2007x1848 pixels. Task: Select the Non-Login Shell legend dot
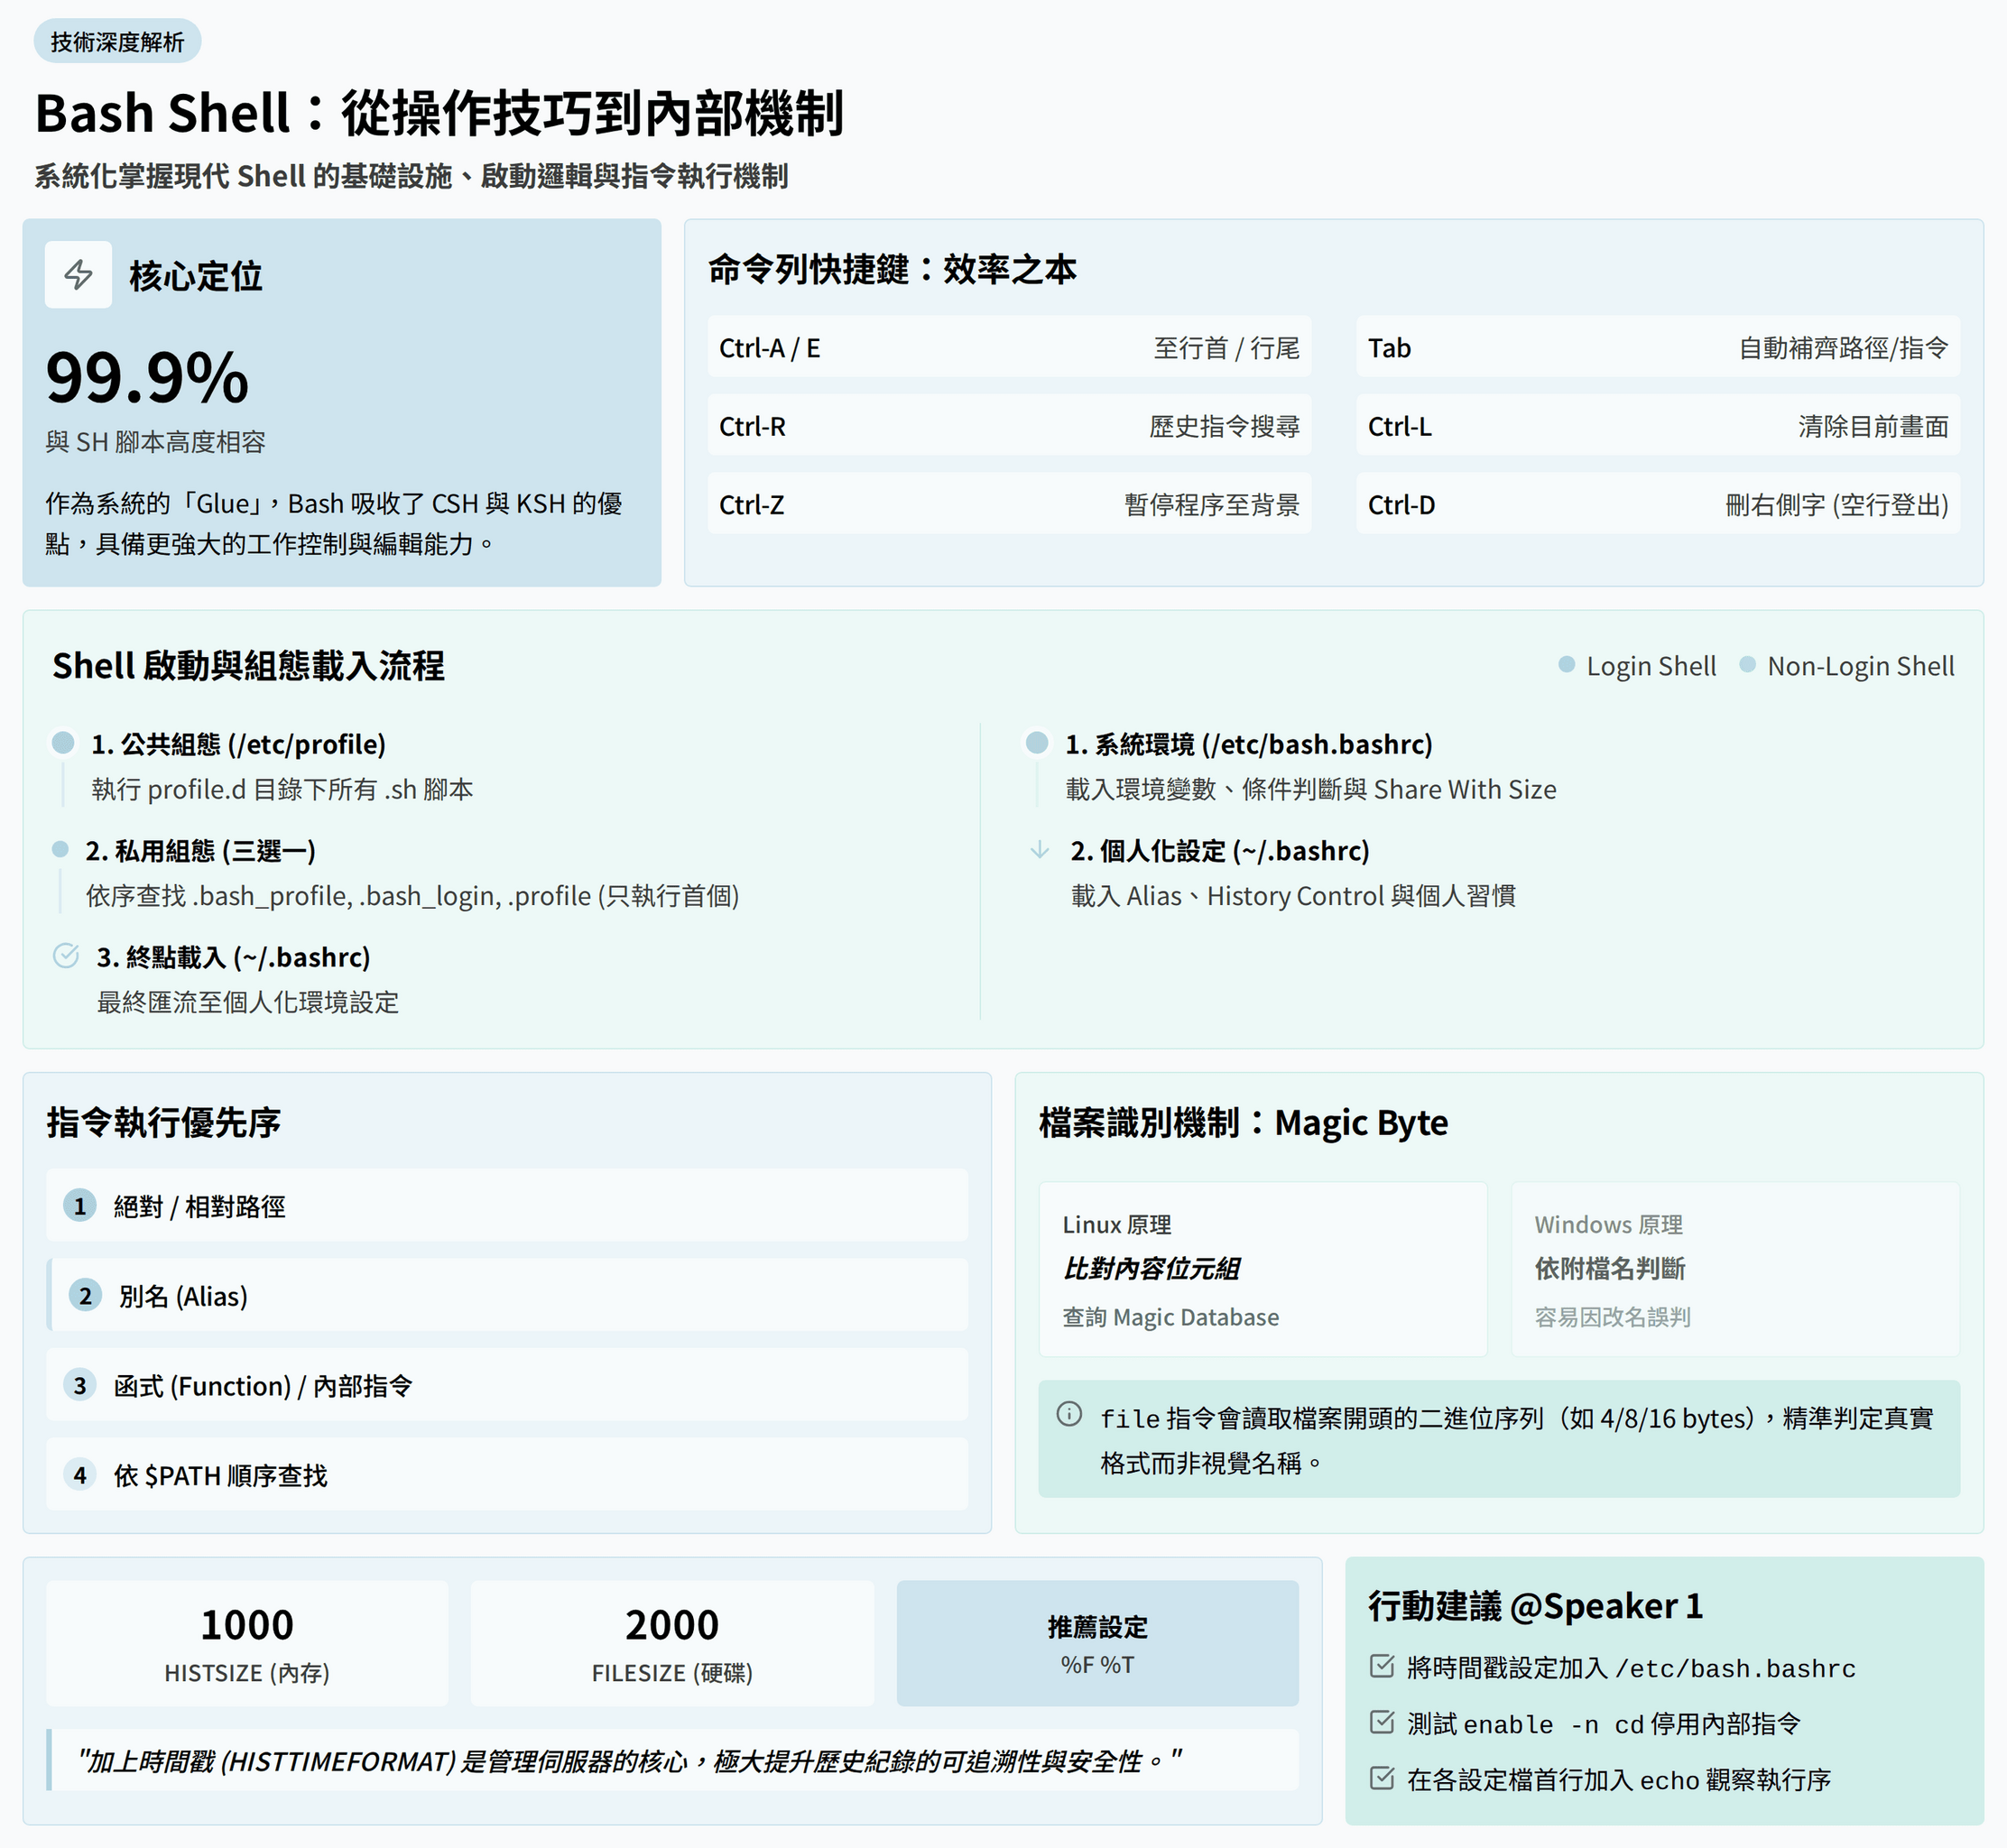click(x=1747, y=664)
